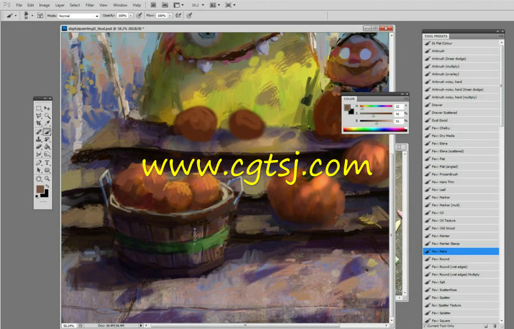Select the Crop tool
Viewport: 514px width, 329px height.
pyautogui.click(x=39, y=123)
